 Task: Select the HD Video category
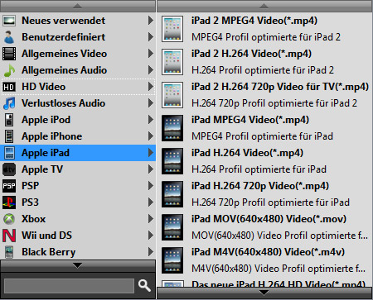[78, 87]
